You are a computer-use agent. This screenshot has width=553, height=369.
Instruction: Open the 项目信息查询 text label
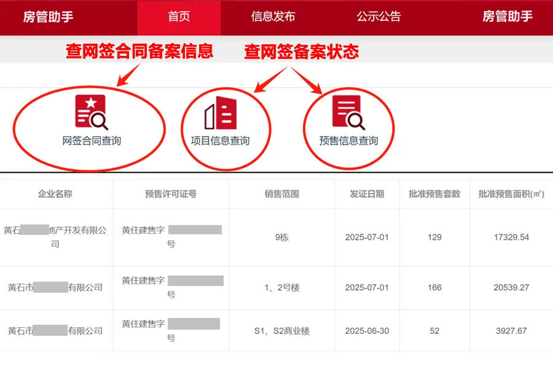(220, 141)
